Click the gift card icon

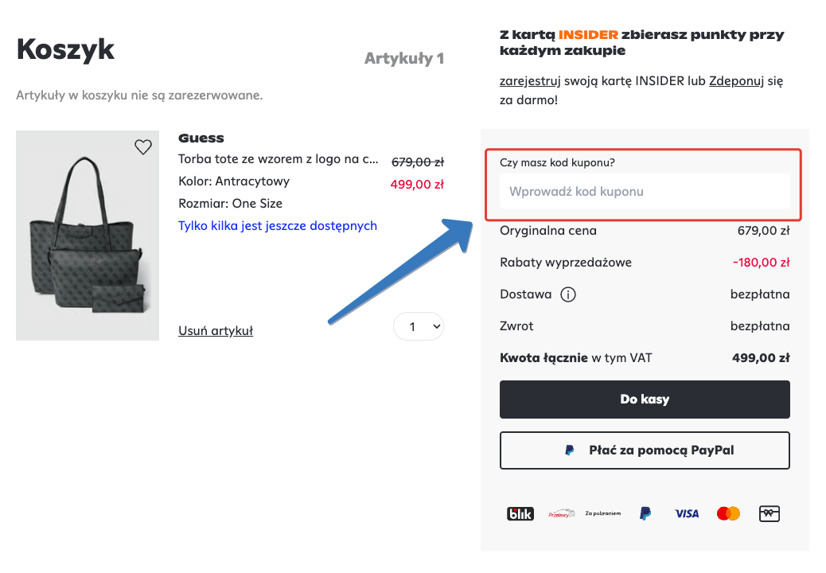(x=770, y=514)
